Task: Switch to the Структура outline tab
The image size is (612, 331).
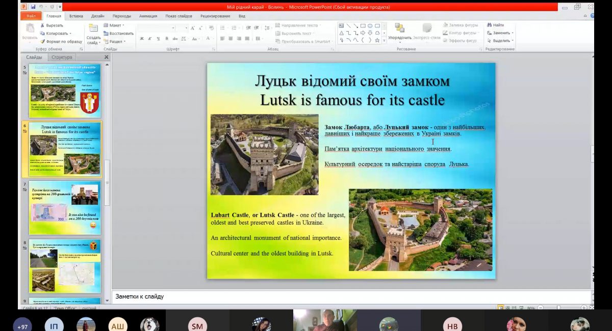Action: [62, 57]
